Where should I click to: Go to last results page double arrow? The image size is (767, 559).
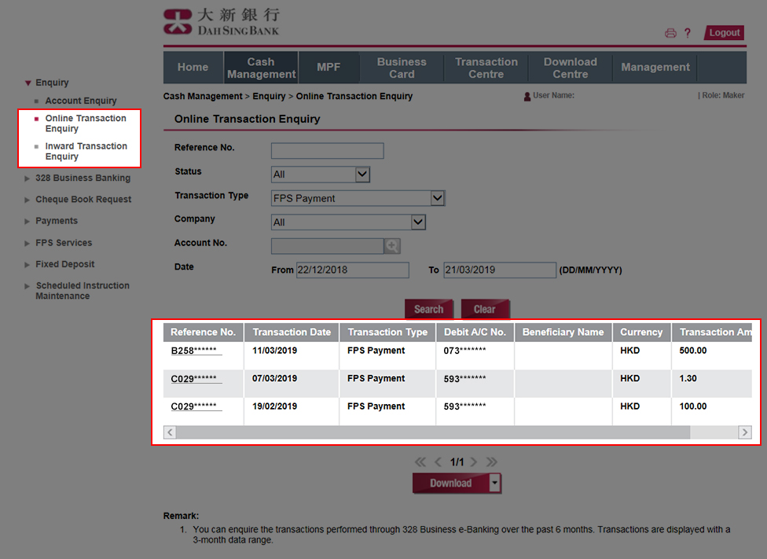pos(492,462)
